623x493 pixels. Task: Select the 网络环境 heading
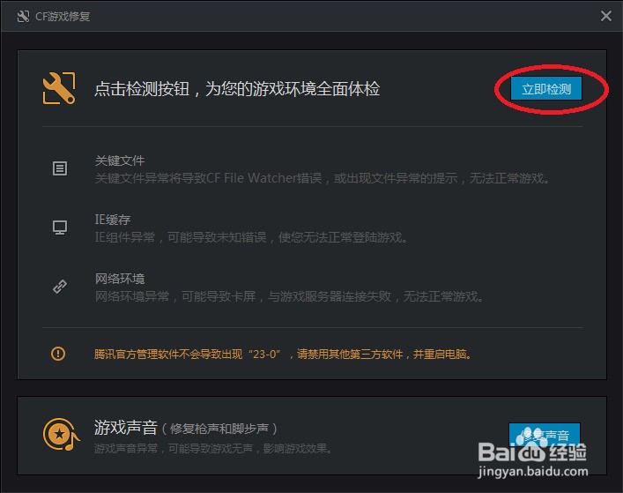[120, 279]
